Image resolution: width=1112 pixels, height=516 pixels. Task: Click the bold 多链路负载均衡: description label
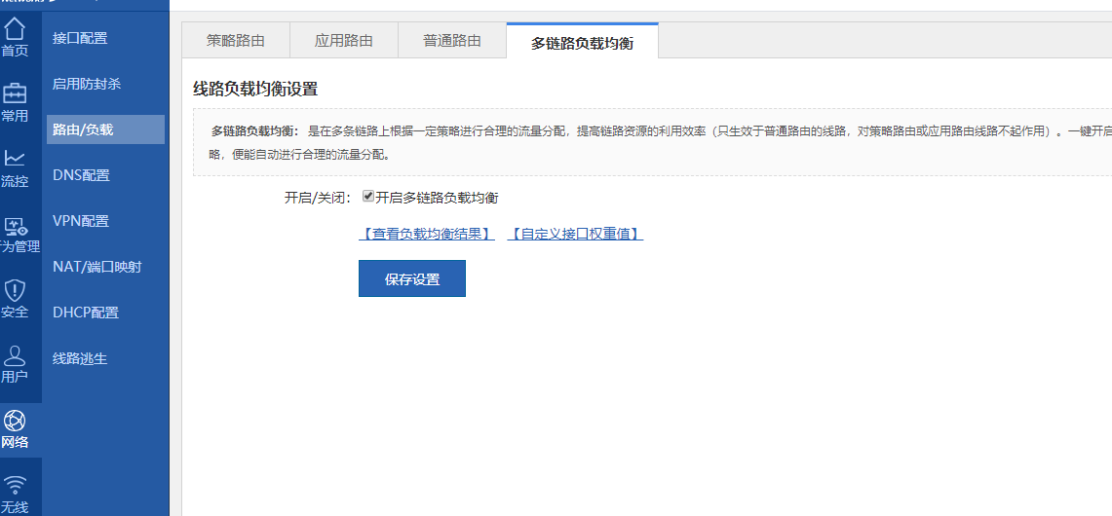pyautogui.click(x=256, y=131)
